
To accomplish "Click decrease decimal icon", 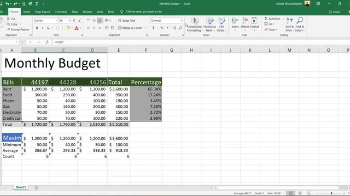I will (x=180, y=28).
